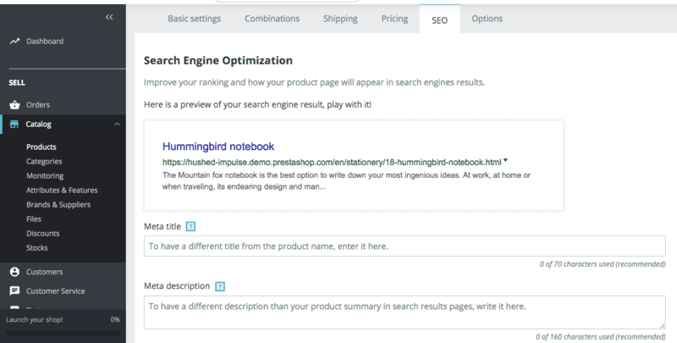Image resolution: width=677 pixels, height=343 pixels.
Task: Click 'Launch your shop!' text
Action: pos(34,320)
